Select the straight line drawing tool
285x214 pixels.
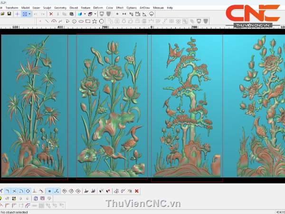click(46, 21)
